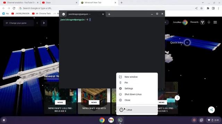Open the tab search dropdown
This screenshot has width=222, height=124.
tap(203, 2)
